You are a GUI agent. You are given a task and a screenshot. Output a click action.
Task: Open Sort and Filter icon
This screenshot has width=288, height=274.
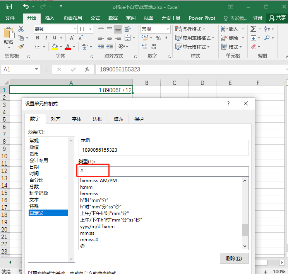(267, 29)
